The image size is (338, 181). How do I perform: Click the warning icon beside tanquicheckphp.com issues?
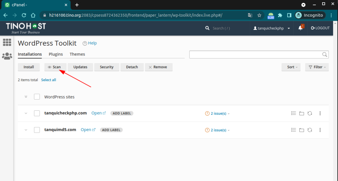click(207, 113)
